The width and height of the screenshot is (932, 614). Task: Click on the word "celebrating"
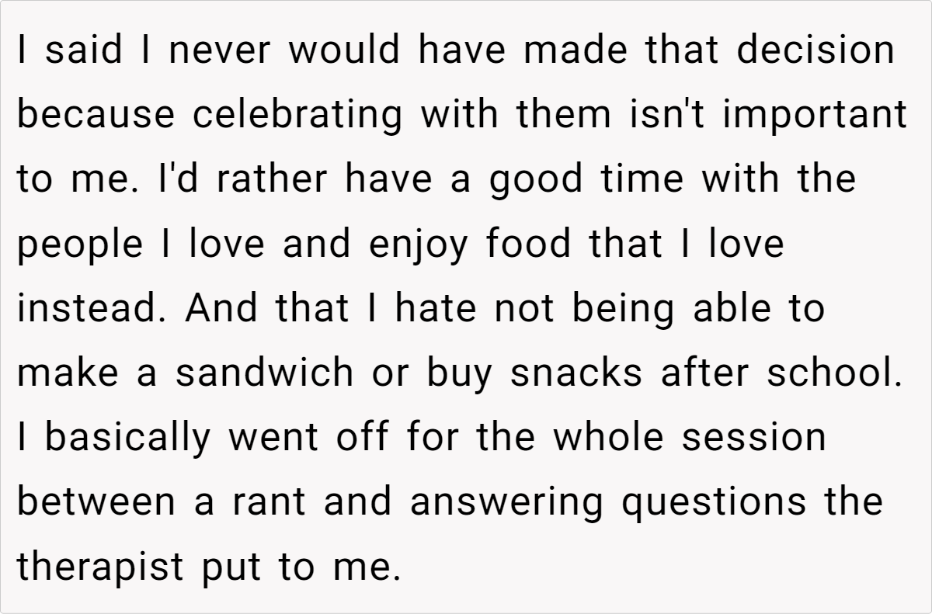coord(297,115)
